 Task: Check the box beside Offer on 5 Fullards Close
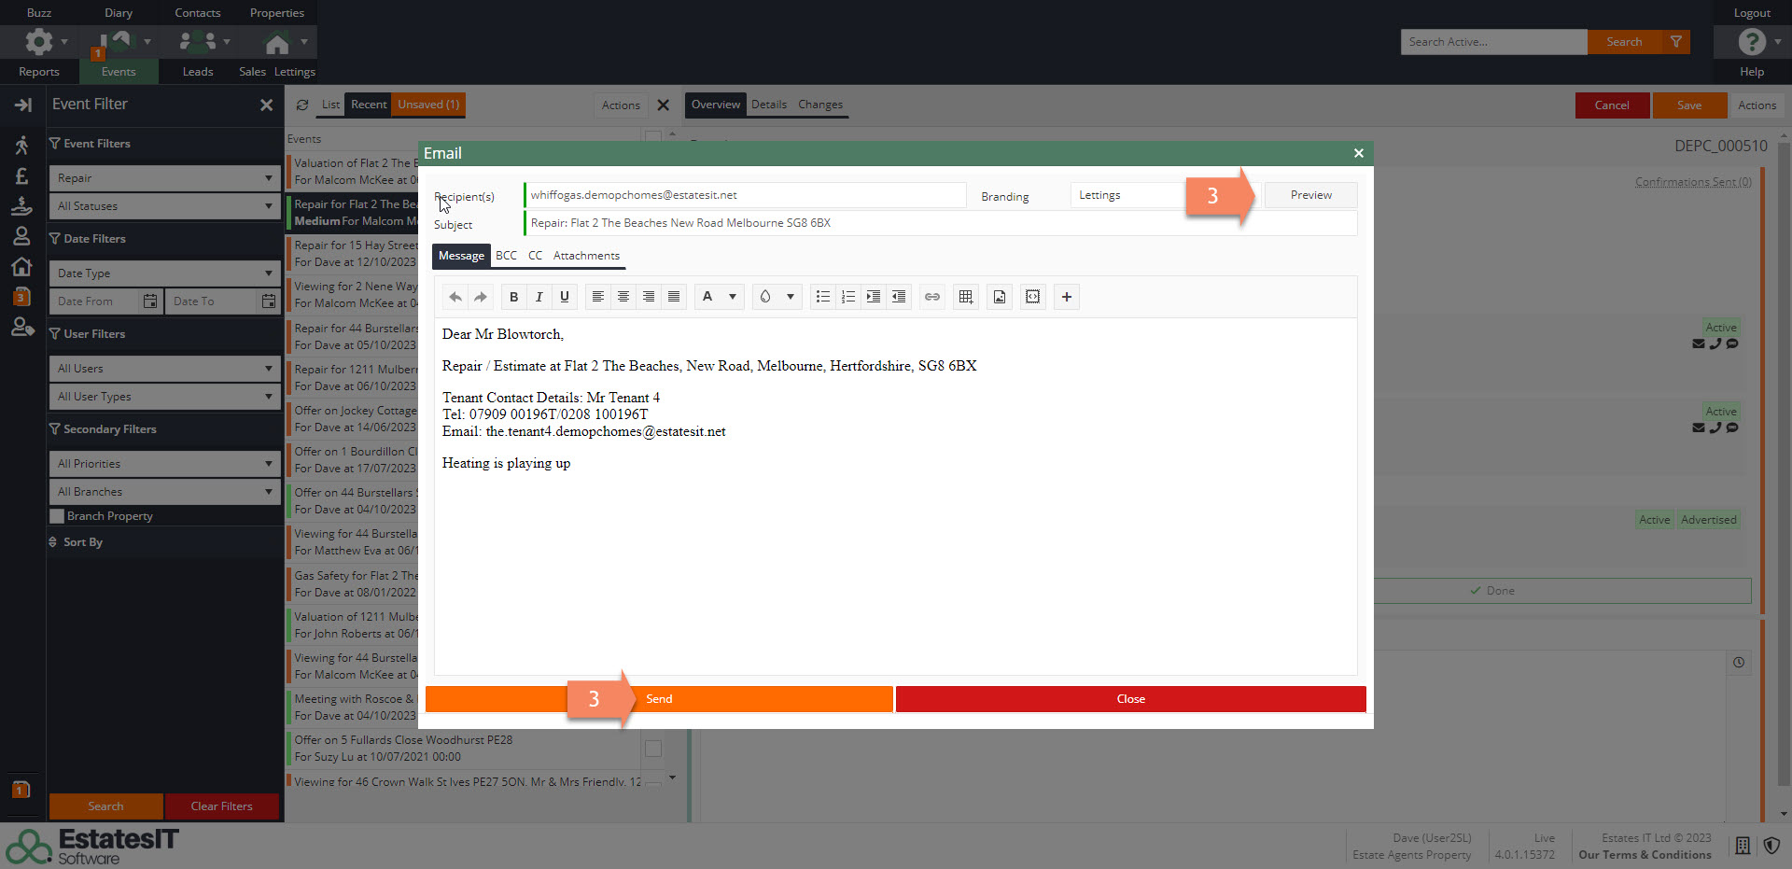click(653, 749)
